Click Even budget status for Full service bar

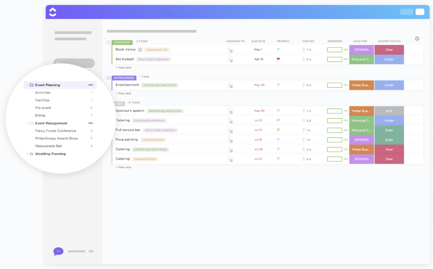pyautogui.click(x=389, y=130)
